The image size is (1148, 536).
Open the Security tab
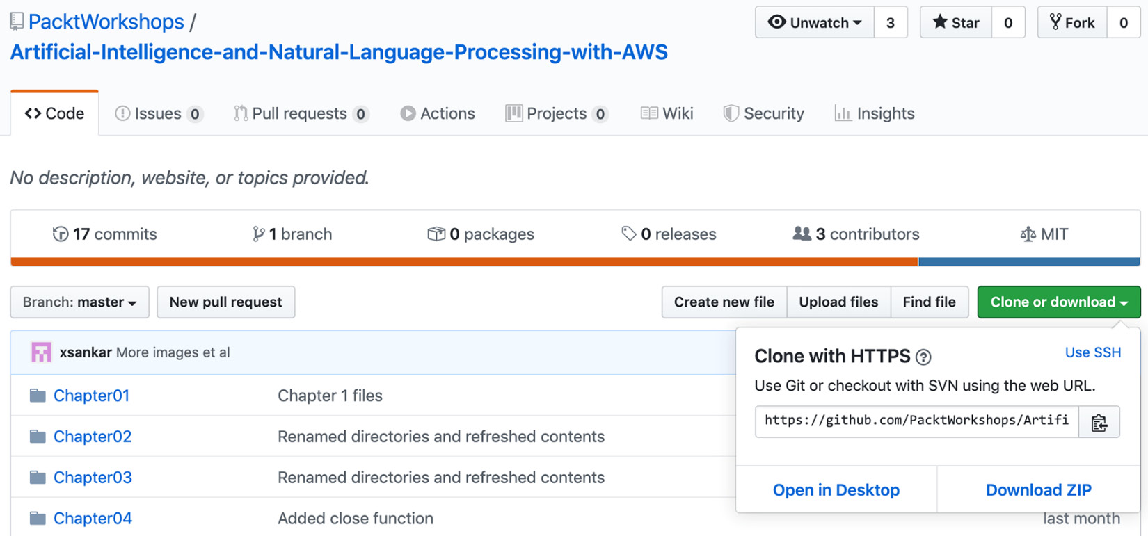coord(763,113)
